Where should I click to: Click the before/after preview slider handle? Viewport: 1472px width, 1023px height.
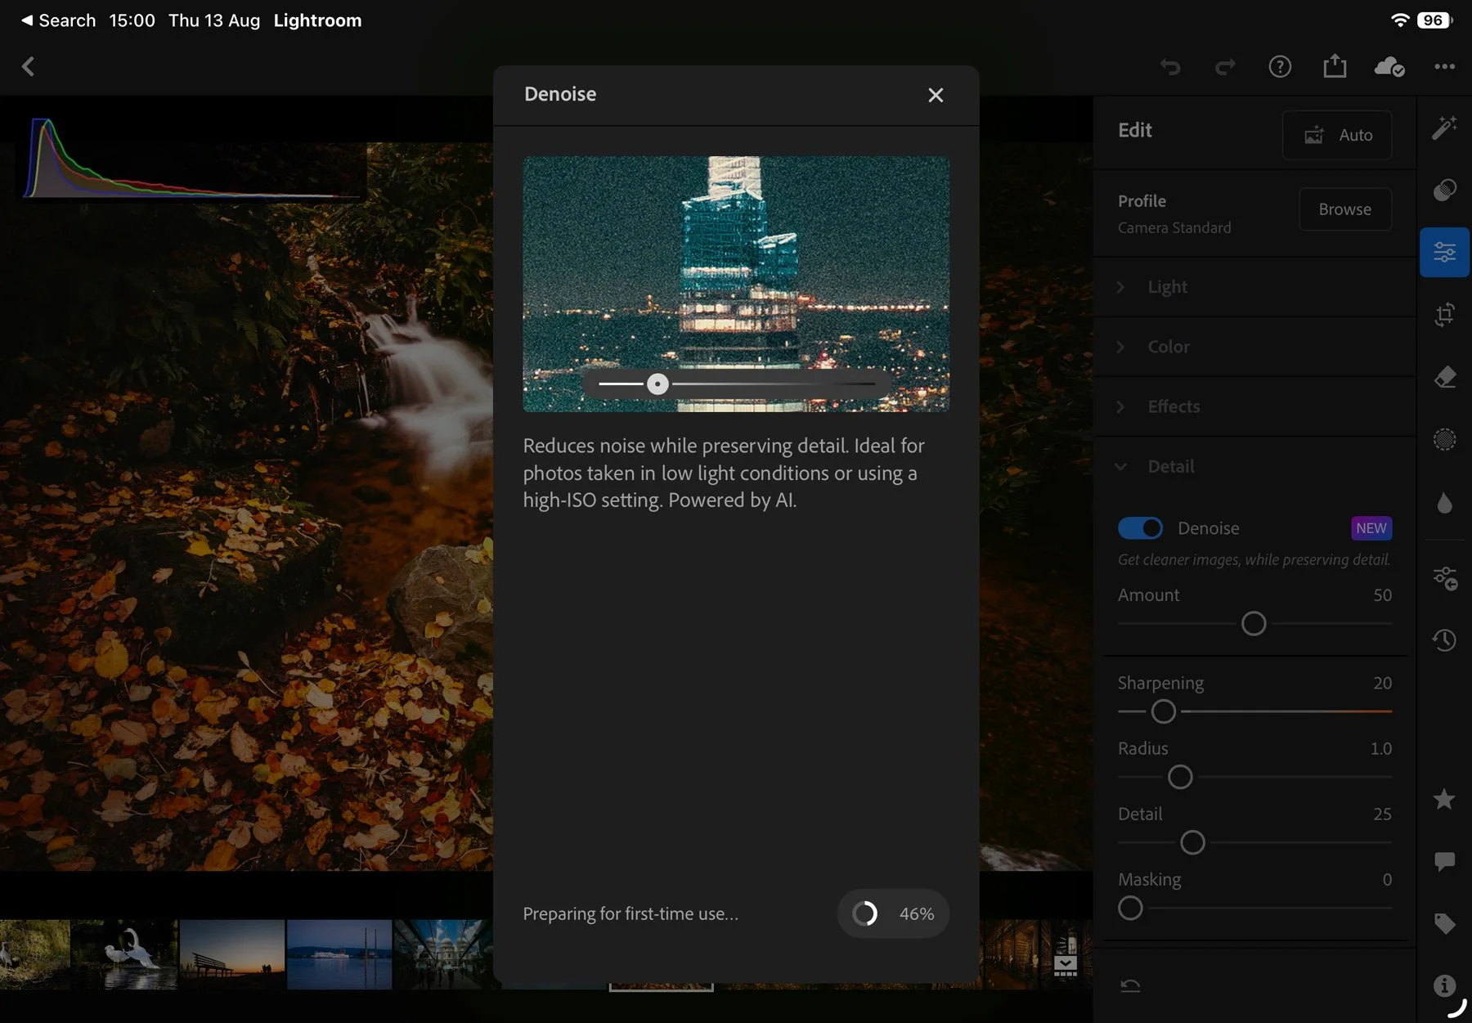coord(657,384)
